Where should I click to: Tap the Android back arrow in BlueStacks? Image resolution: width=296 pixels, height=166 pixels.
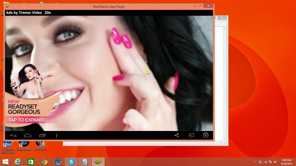click(13, 136)
